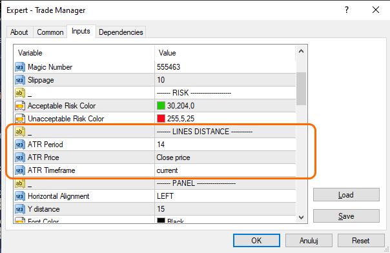390x253 pixels.
Task: Click the color icon next to Acceptable Risk Color
Action: (x=20, y=106)
